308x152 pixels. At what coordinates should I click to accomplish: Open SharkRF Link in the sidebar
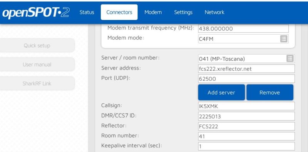pyautogui.click(x=37, y=83)
